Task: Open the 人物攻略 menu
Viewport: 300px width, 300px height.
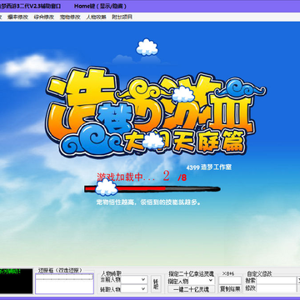Action: (x=96, y=17)
